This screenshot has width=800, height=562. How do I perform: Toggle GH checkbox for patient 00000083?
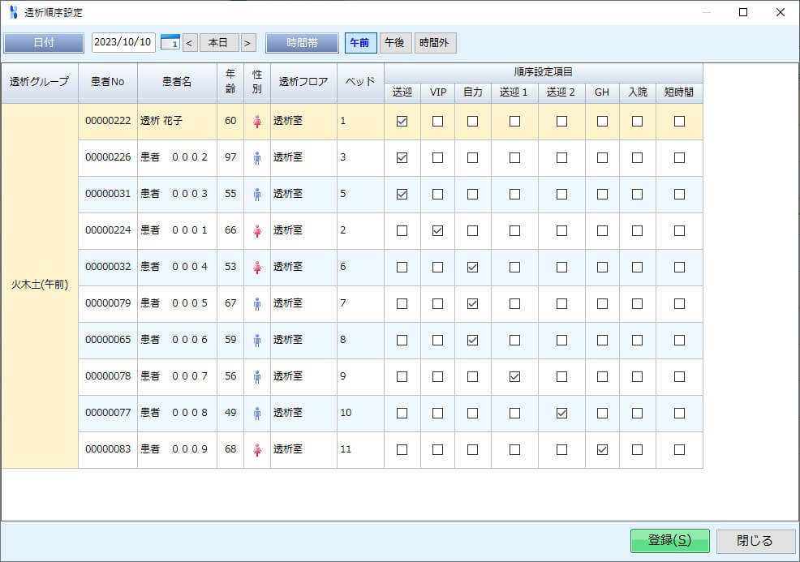point(601,449)
